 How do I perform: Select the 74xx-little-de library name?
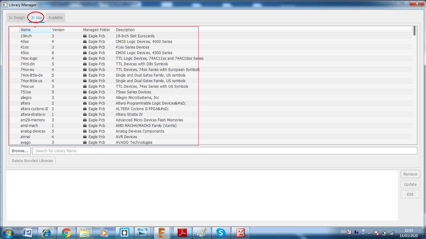click(31, 75)
